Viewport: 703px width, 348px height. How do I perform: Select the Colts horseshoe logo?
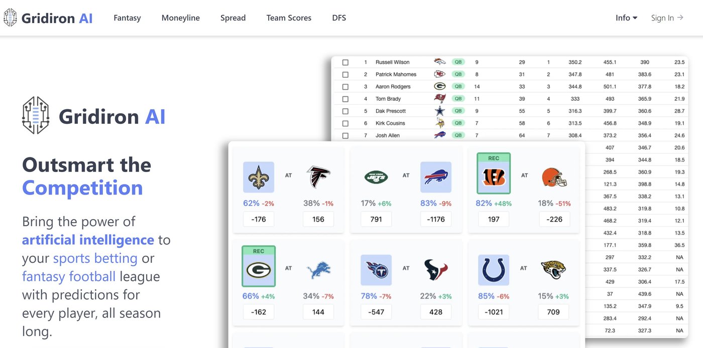(x=494, y=270)
